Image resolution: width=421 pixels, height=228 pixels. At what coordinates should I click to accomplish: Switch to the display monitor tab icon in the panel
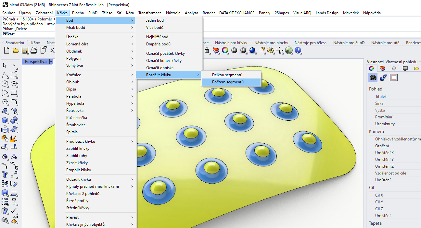[405, 68]
